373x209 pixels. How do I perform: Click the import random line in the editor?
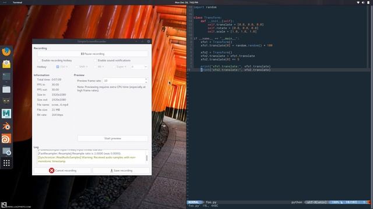point(205,7)
